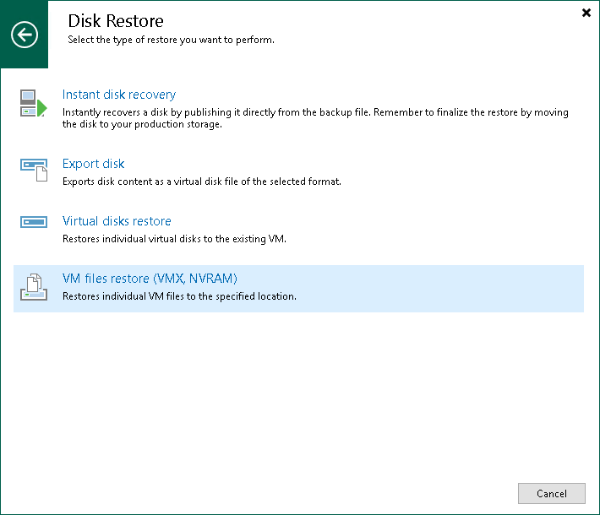Image resolution: width=600 pixels, height=515 pixels.
Task: Select the Instant disk recovery title
Action: click(x=119, y=95)
